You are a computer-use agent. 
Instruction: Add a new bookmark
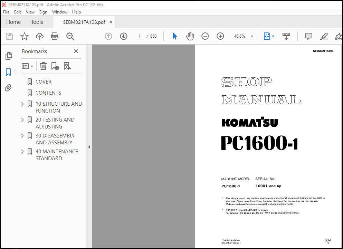55,66
